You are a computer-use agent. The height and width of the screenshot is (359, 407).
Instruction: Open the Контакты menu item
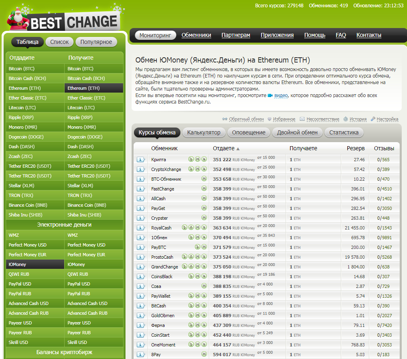point(369,35)
